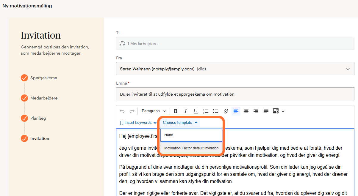
Task: Open the Insert keywords dropdown
Action: coord(138,123)
